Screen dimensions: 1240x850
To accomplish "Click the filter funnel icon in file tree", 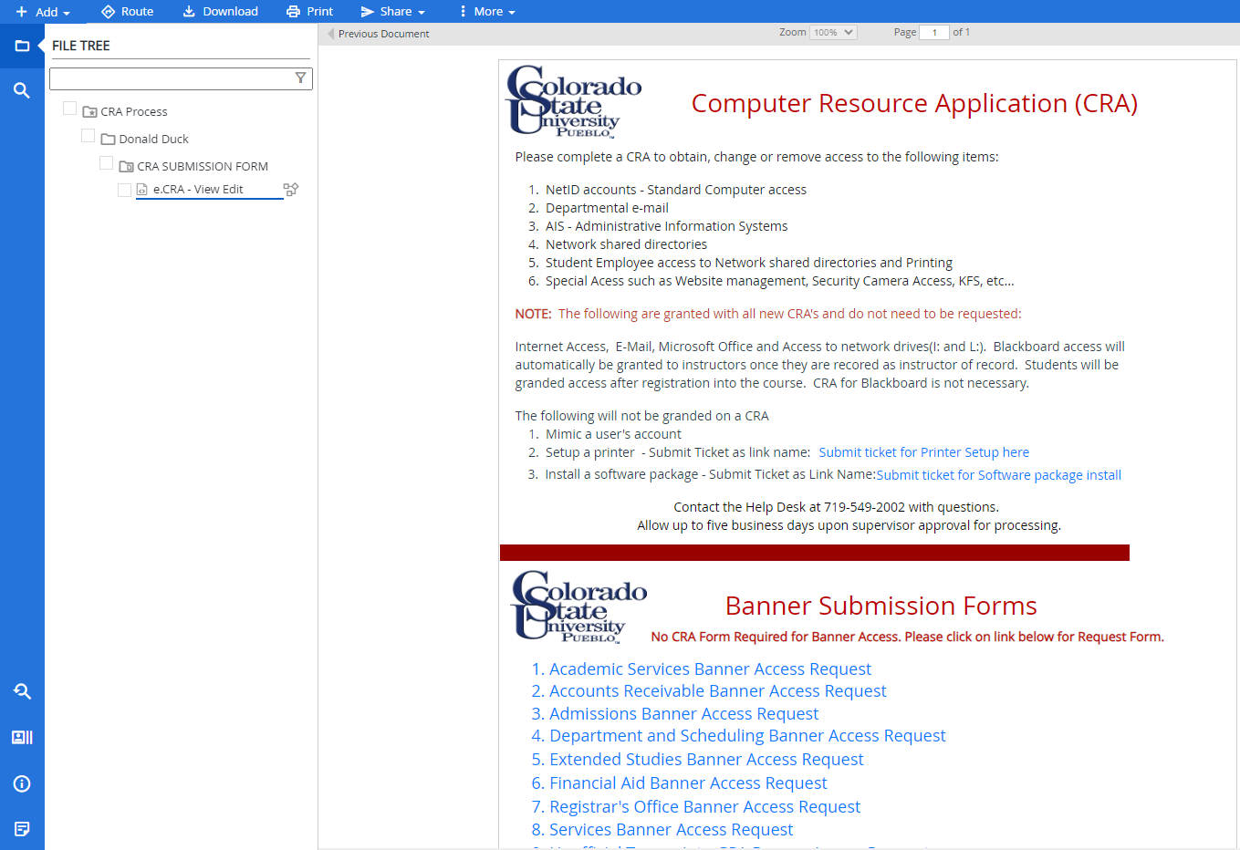I will 300,78.
